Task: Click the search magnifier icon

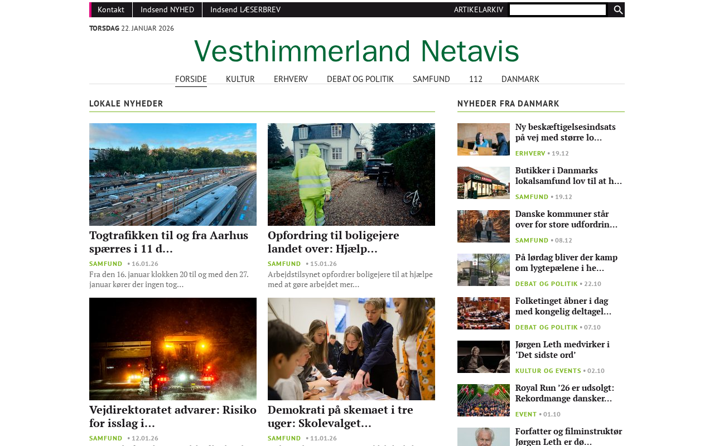Action: click(618, 9)
